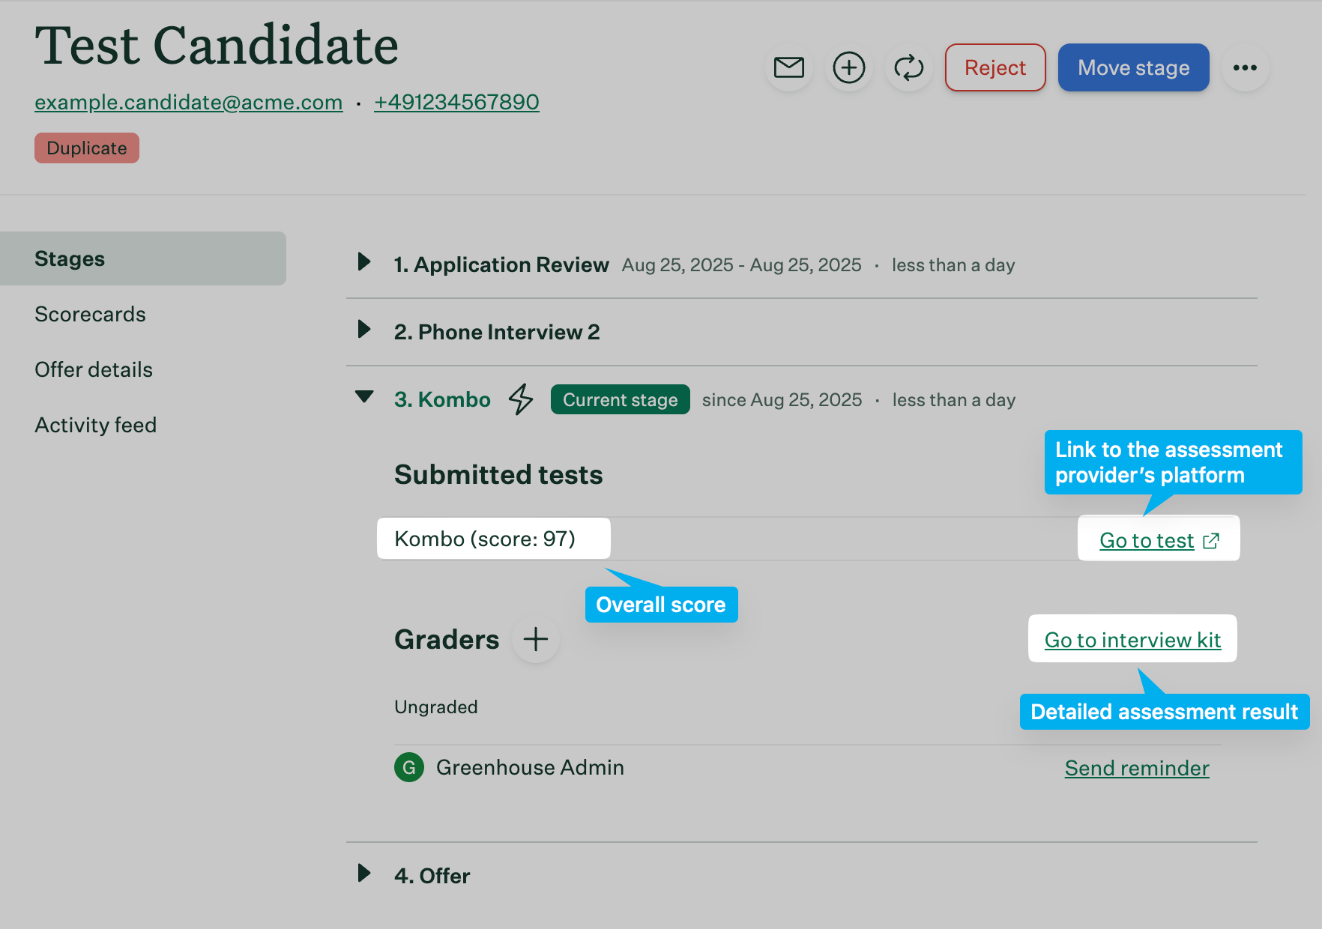Click the candidate's email address link
The image size is (1322, 929).
(188, 102)
